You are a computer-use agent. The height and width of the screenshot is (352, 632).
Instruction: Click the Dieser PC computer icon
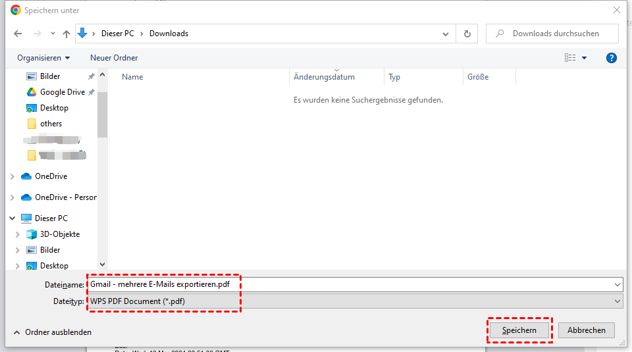click(26, 218)
